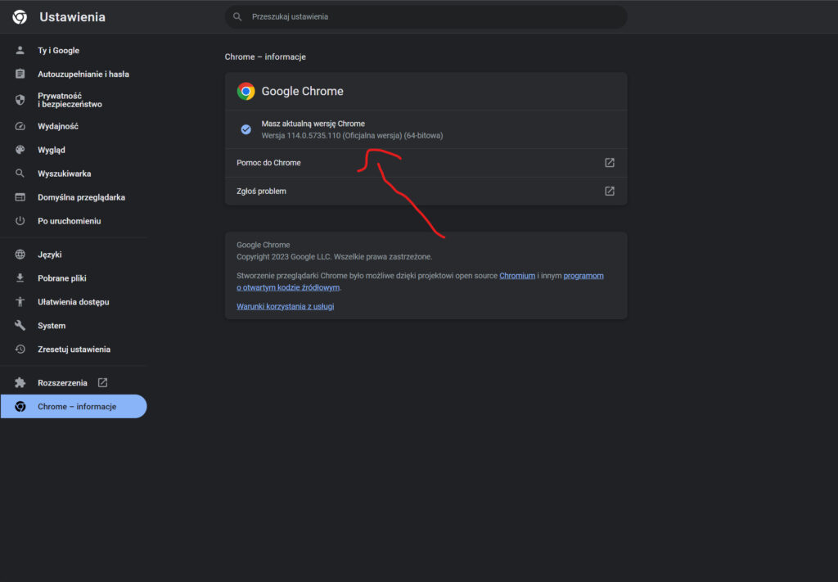This screenshot has height=582, width=838.
Task: Click the globe icon for Języki
Action: click(x=20, y=255)
